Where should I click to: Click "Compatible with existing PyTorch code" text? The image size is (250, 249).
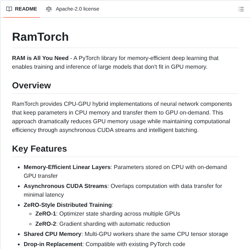coord(135,244)
